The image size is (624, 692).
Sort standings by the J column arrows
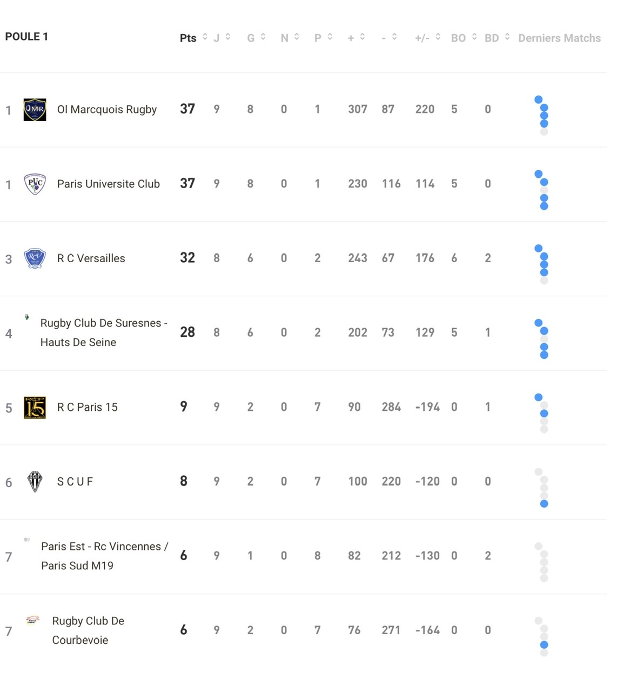click(222, 37)
